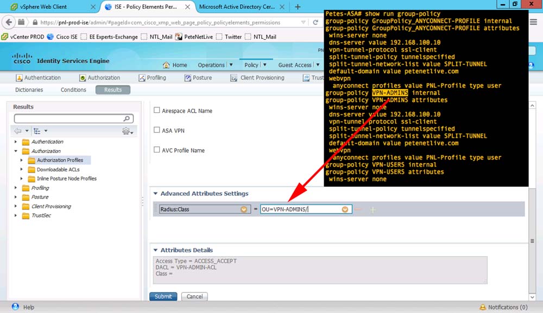Expand the Authentication tree folder arrow
Image resolution: width=543 pixels, height=313 pixels.
[x=16, y=142]
